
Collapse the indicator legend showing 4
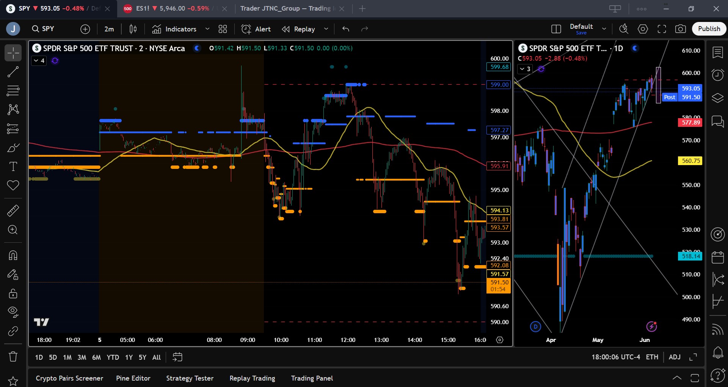[39, 61]
